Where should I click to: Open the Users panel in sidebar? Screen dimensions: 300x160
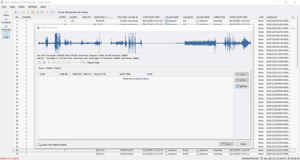(x=6, y=13)
